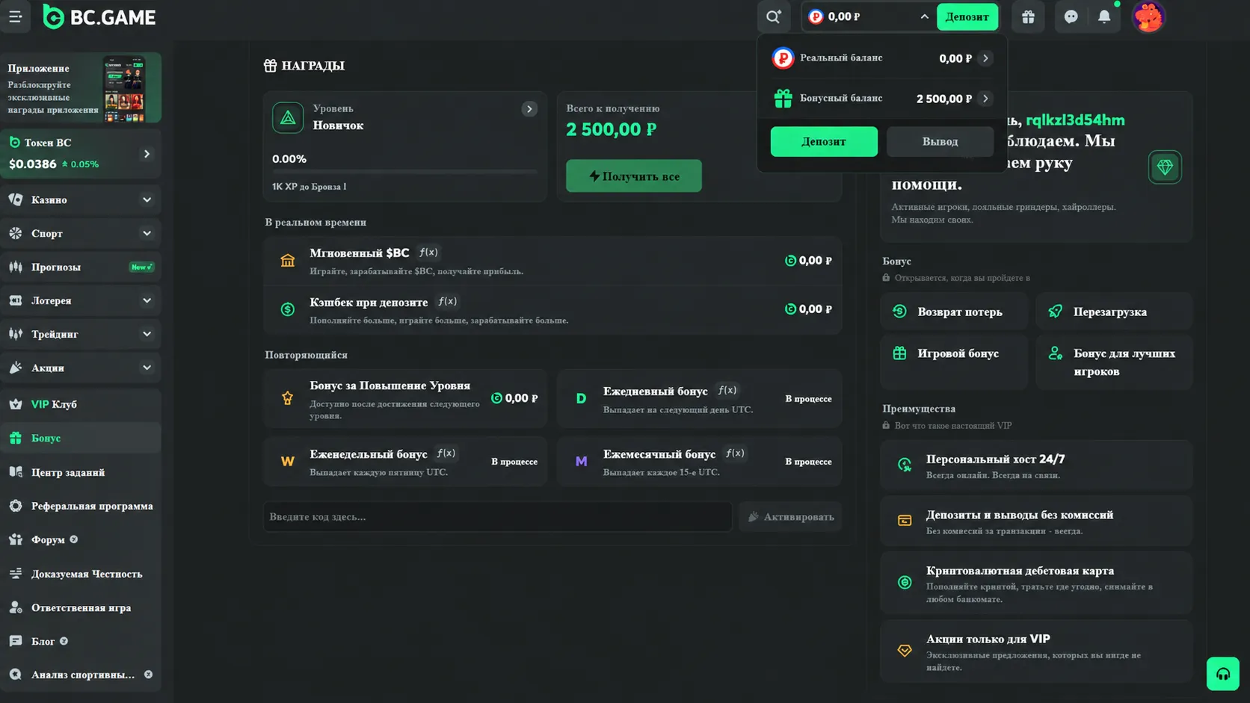The width and height of the screenshot is (1250, 703).
Task: Open Реальный баланс details chevron
Action: tap(985, 58)
